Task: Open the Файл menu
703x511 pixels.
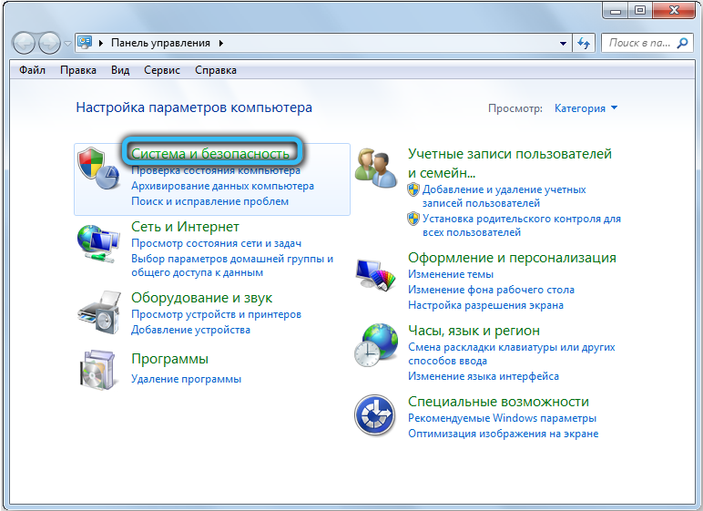Action: (x=32, y=70)
